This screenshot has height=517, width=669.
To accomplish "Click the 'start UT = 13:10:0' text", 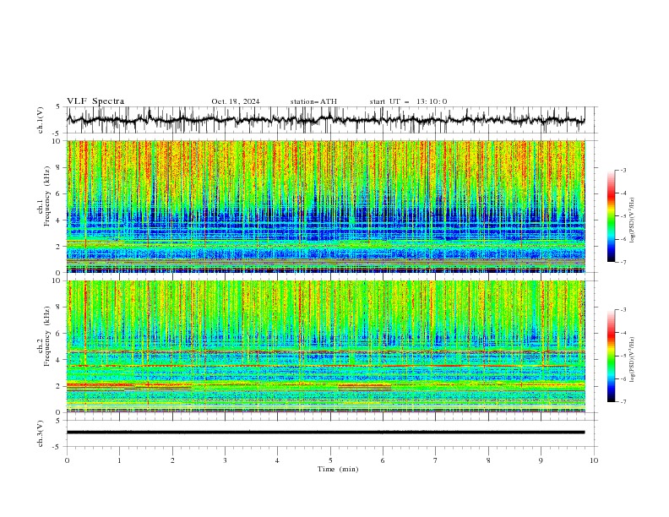I will click(408, 101).
